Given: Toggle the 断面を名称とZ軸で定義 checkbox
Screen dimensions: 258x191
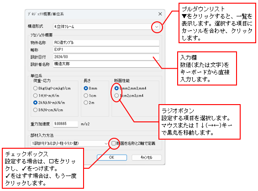Looking at the screenshot, I should click(x=114, y=143).
